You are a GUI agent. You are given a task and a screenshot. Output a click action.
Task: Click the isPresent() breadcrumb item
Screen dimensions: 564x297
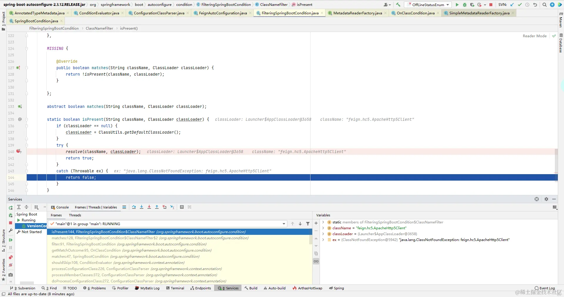[x=129, y=28]
